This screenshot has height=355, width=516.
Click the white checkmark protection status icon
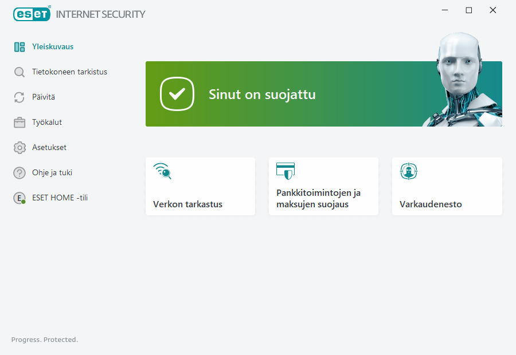[x=178, y=94]
